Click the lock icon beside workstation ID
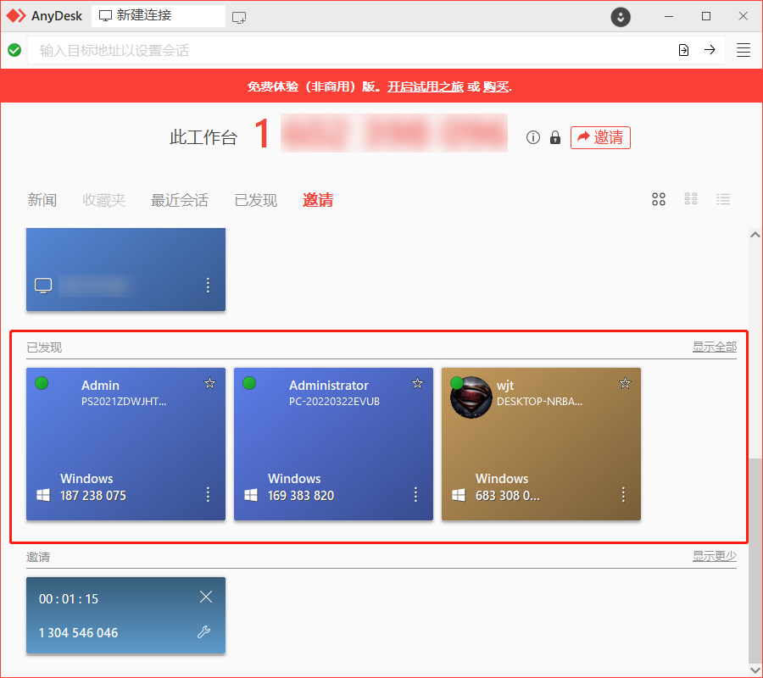The height and width of the screenshot is (678, 763). click(x=555, y=137)
